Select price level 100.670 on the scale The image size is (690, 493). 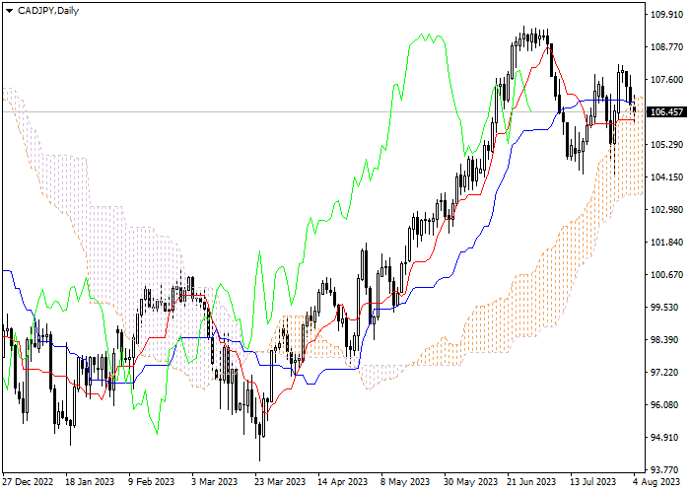[666, 275]
